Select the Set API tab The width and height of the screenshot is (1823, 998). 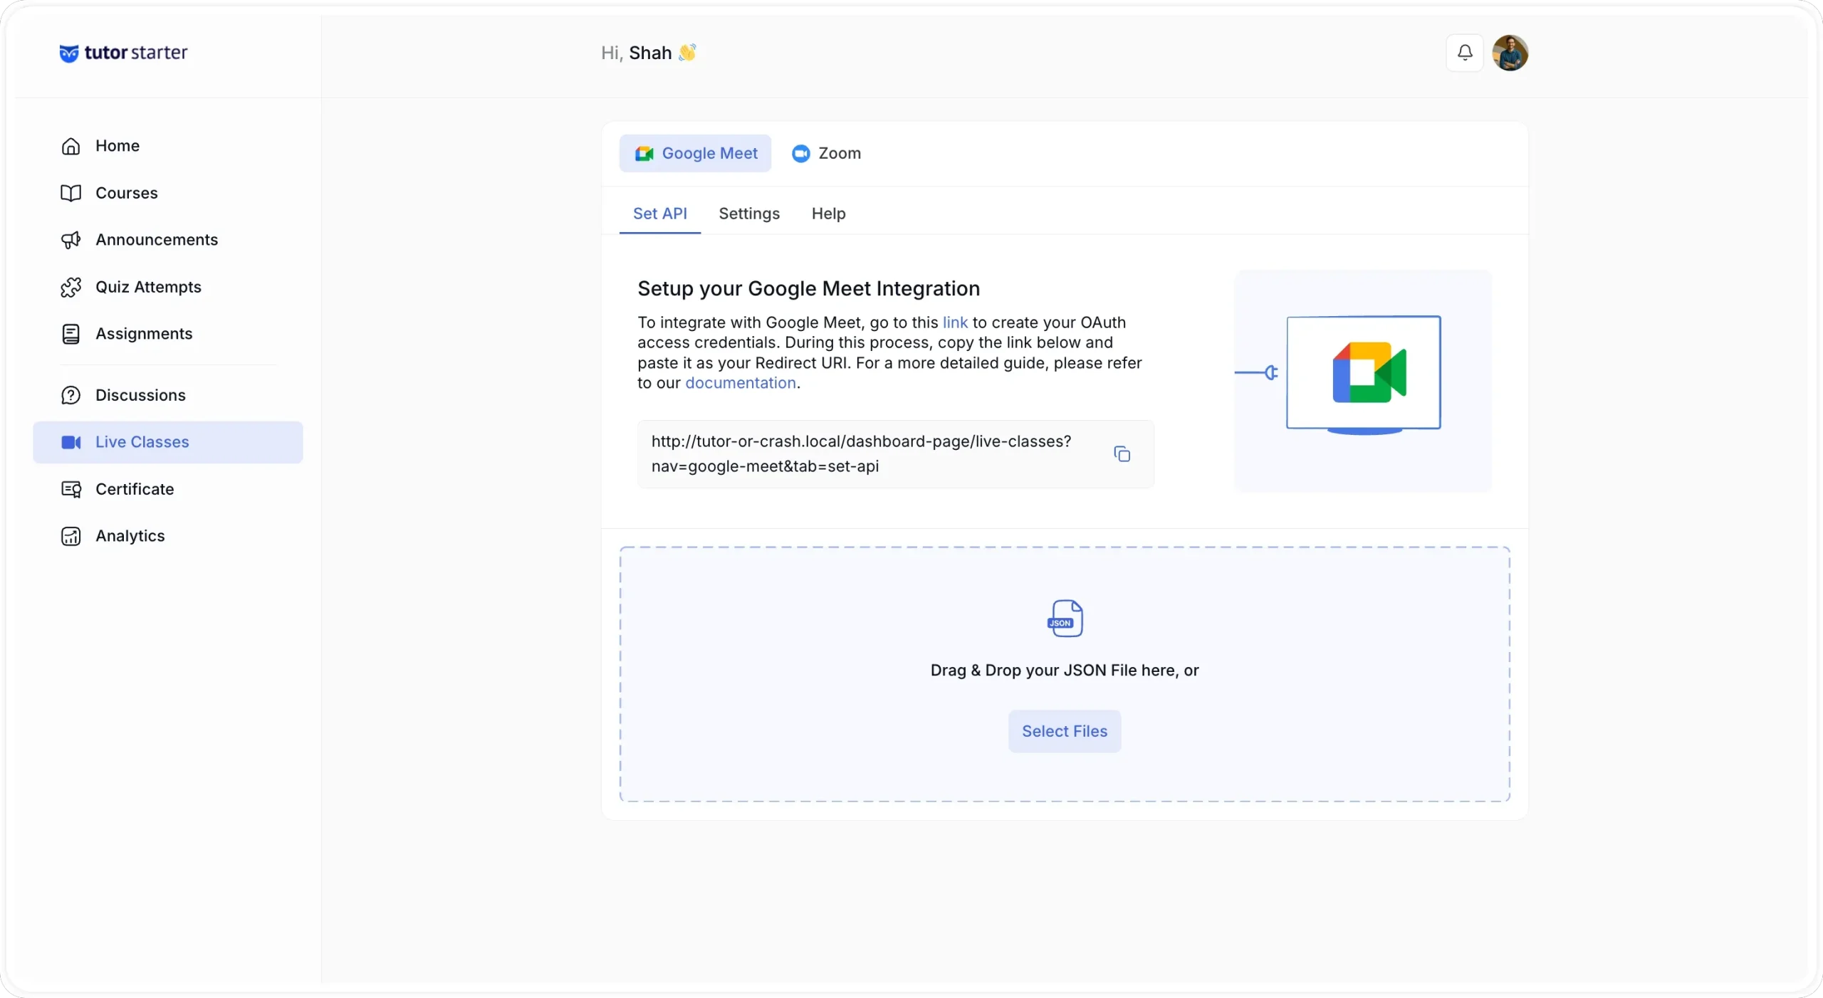pos(660,214)
